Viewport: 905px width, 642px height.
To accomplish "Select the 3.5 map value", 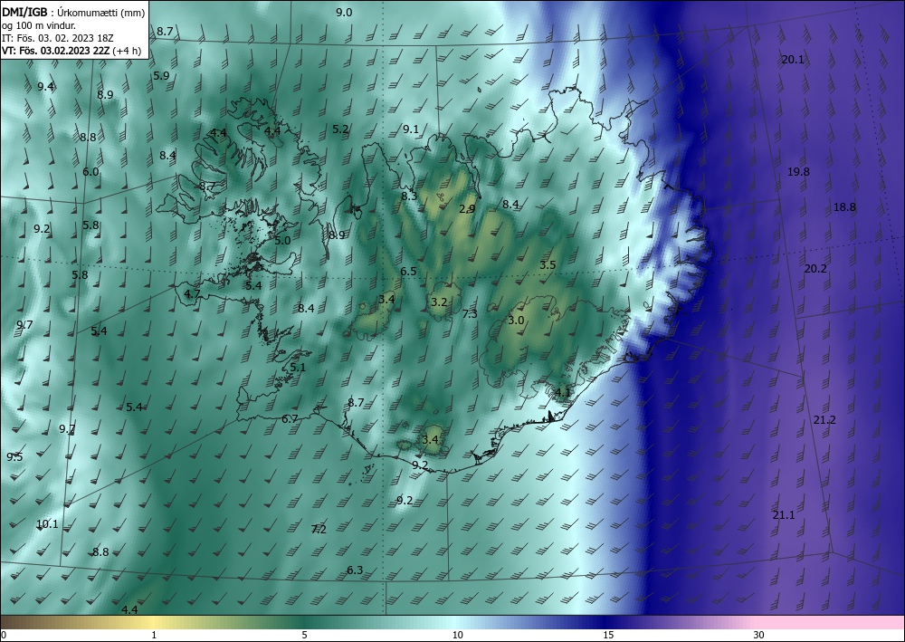I will coord(548,265).
